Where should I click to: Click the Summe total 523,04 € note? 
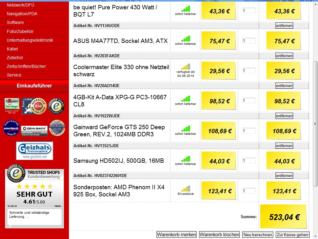(284, 217)
